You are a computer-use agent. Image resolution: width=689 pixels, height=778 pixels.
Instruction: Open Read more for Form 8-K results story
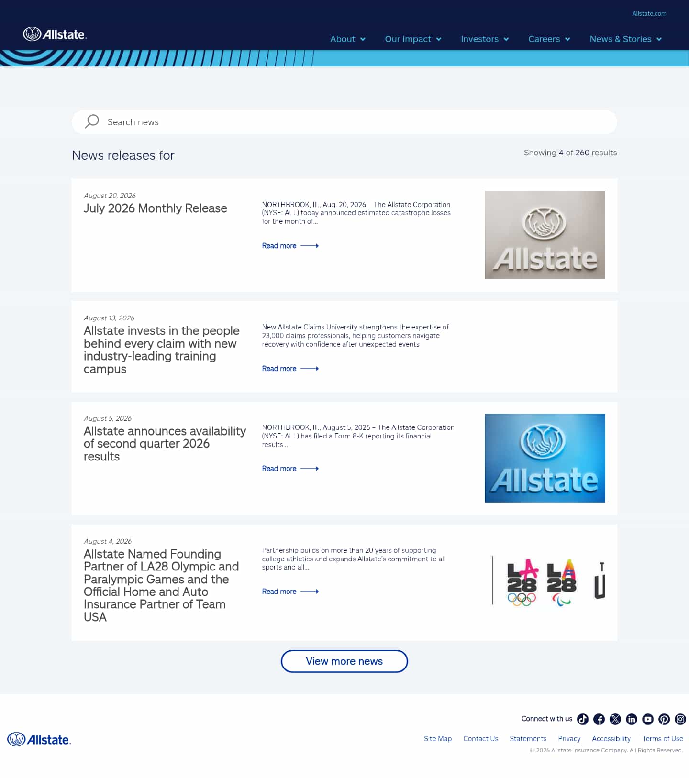(x=279, y=469)
